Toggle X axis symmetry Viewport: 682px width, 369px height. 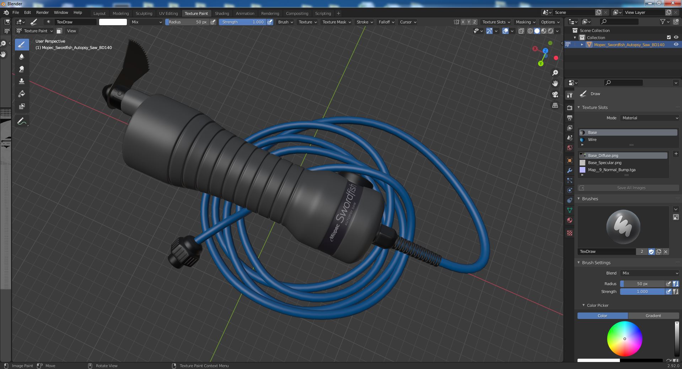click(463, 22)
